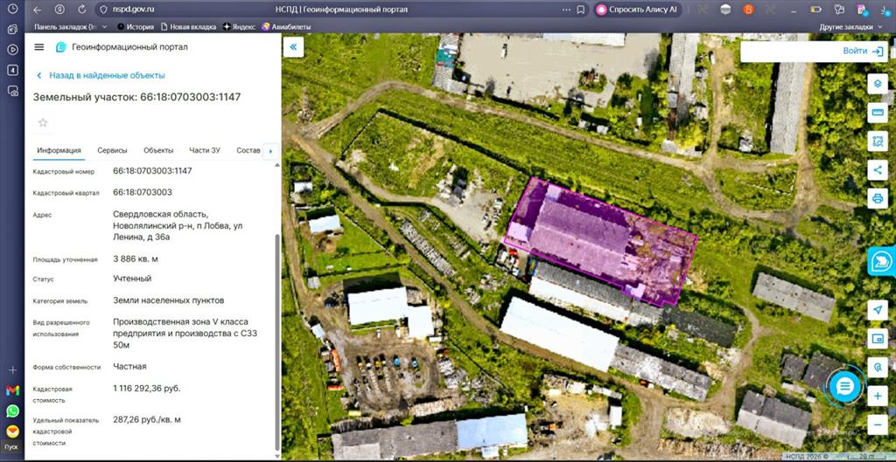Go back via Назад в найденные объекты
Viewport: 896px width, 462px height.
tap(101, 75)
